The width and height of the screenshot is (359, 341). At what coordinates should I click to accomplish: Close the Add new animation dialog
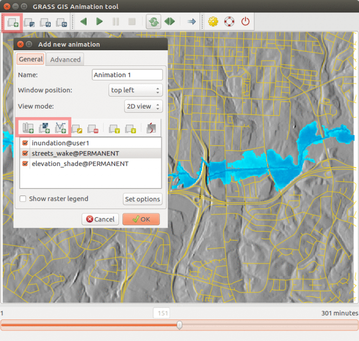(21, 44)
